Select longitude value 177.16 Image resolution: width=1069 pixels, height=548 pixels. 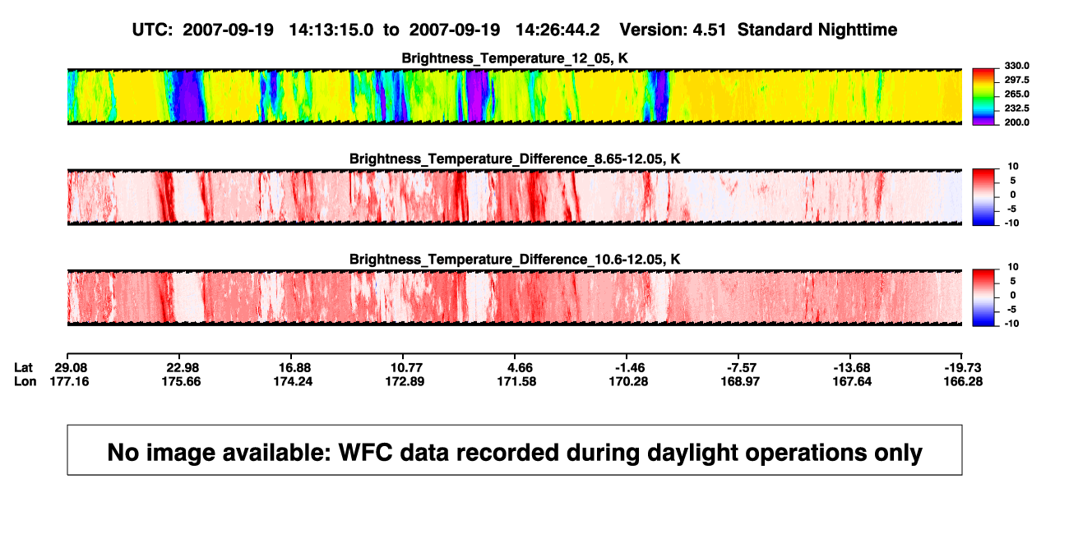69,381
